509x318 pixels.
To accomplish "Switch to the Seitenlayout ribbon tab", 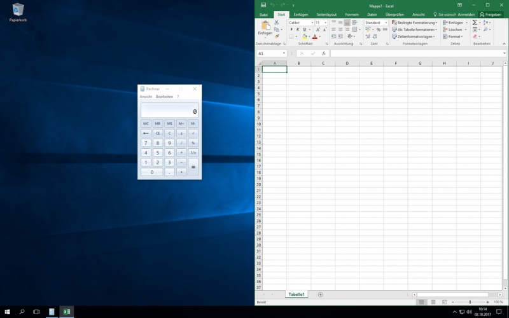I will (326, 15).
